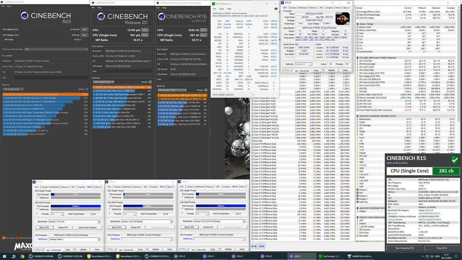Open Mainboard tab in top CPU-Z window
Viewport: 462px width, 260px height.
(303, 8)
